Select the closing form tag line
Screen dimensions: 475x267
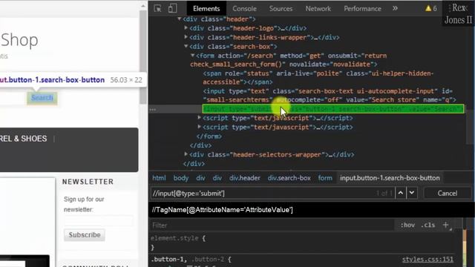pyautogui.click(x=209, y=136)
